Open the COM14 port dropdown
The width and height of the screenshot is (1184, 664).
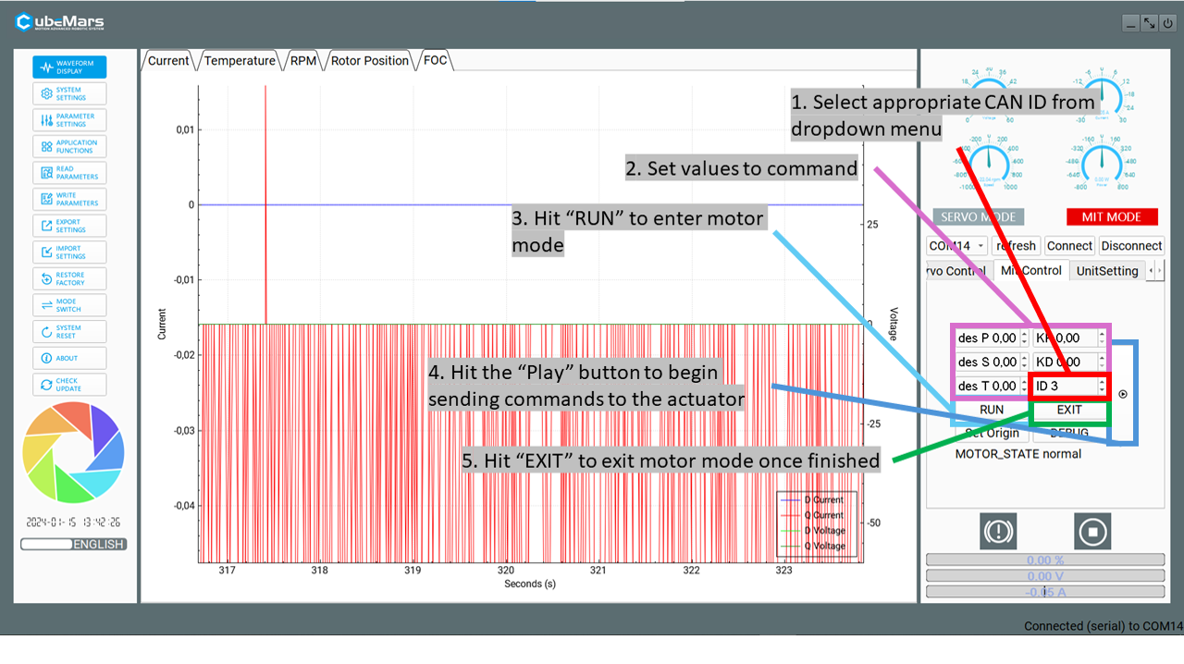[x=957, y=246]
